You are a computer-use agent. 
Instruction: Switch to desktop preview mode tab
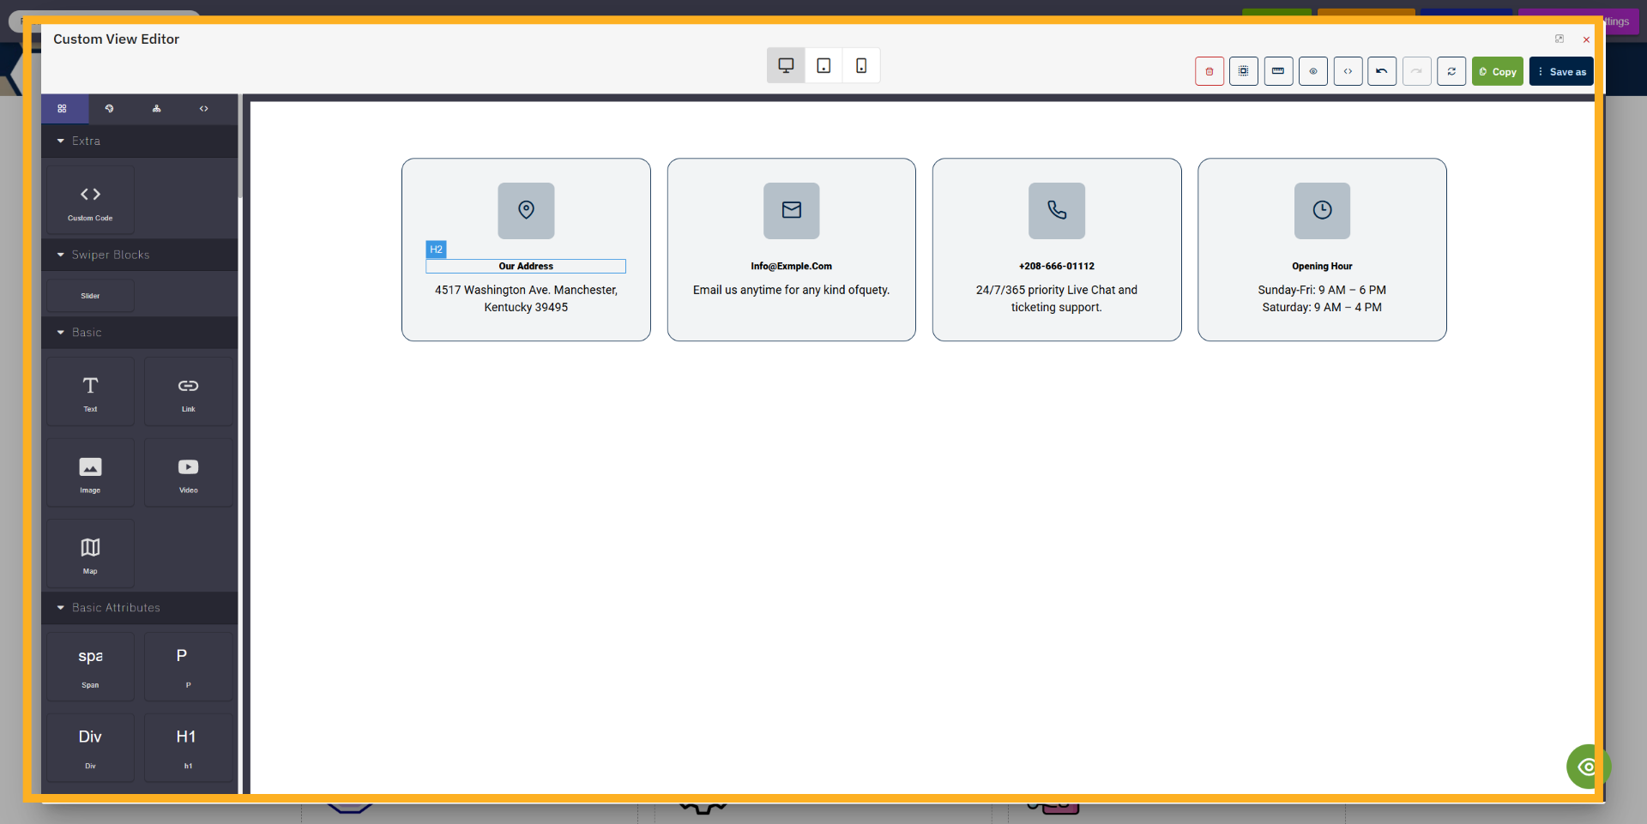pyautogui.click(x=785, y=65)
